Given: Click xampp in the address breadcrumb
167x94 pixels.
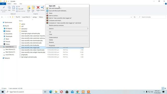Looking at the screenshot, I should click(35, 17).
